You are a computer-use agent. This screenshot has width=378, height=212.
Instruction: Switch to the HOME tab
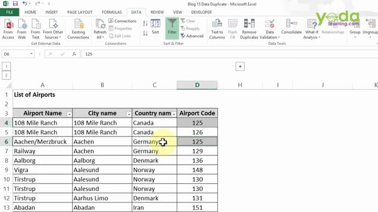click(x=30, y=12)
